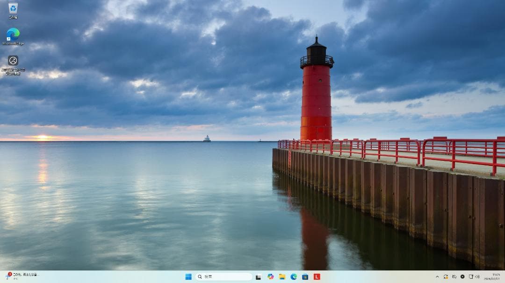The image size is (505, 283).
Task: Click the OneDrive sync icon with the attention badge
Action: point(445,276)
